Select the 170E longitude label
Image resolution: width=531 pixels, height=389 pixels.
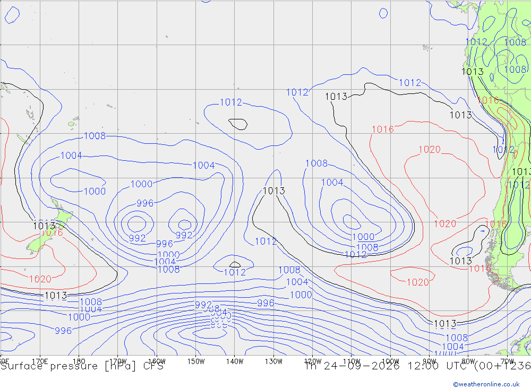tap(40, 361)
